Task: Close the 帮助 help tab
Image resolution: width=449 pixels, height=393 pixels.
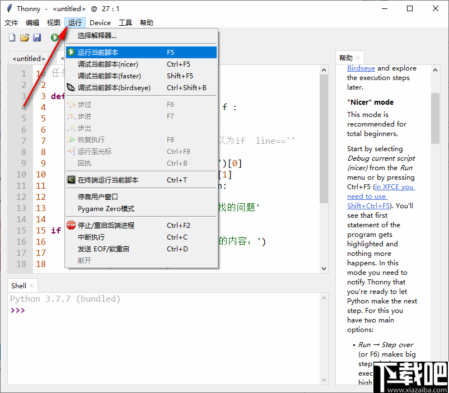Action: click(358, 58)
